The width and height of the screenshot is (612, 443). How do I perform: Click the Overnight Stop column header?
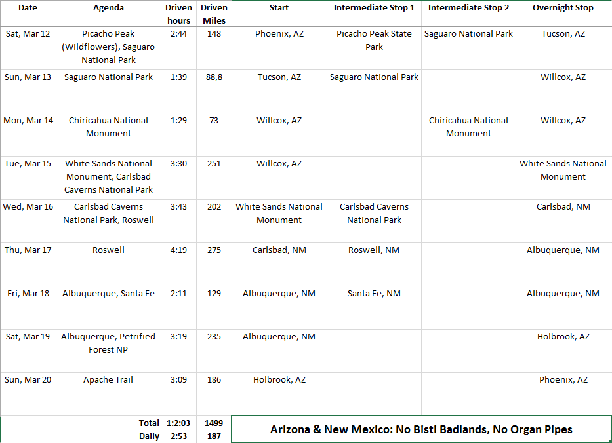pyautogui.click(x=563, y=8)
